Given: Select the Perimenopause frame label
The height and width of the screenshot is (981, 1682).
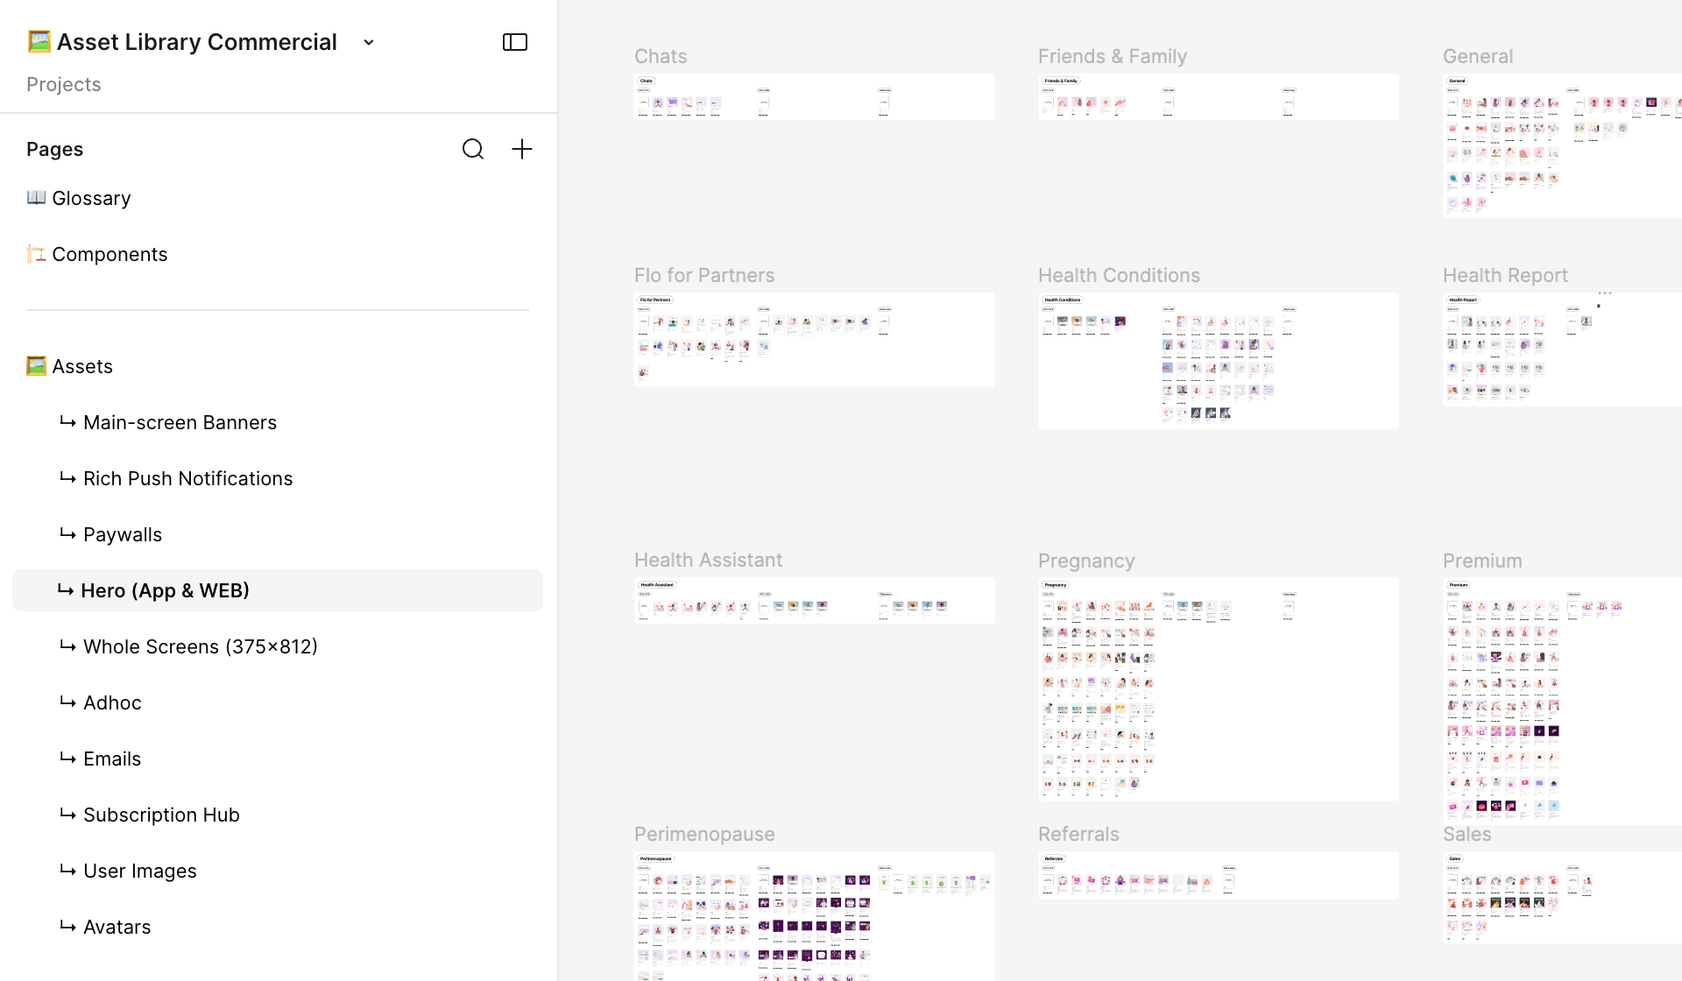Looking at the screenshot, I should (x=704, y=834).
